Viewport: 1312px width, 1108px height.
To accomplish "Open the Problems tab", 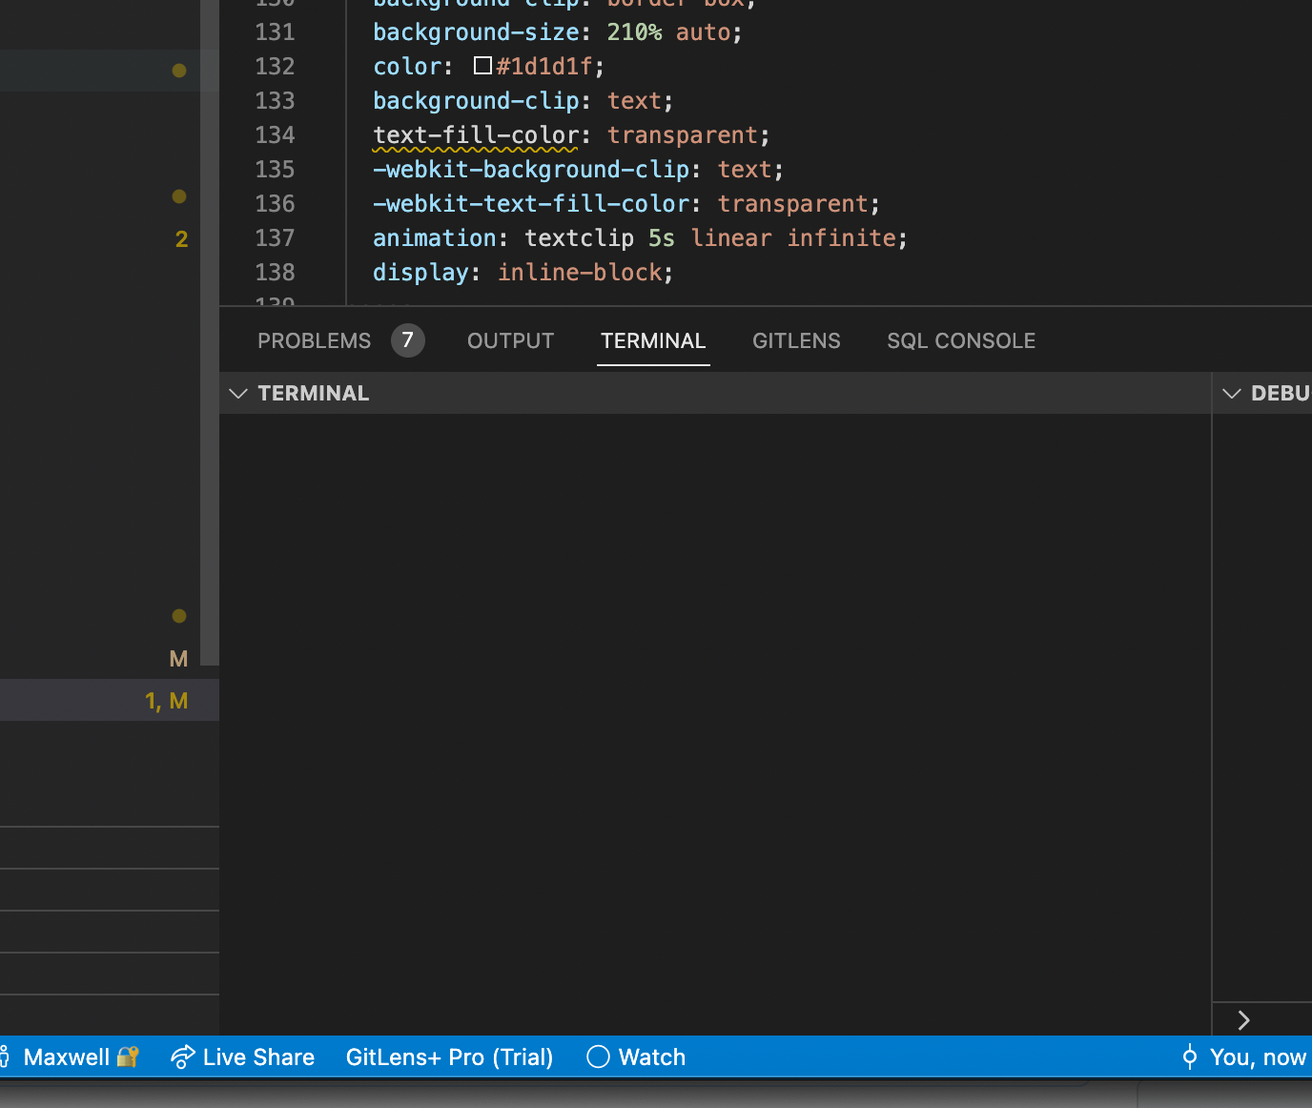I will 314,340.
